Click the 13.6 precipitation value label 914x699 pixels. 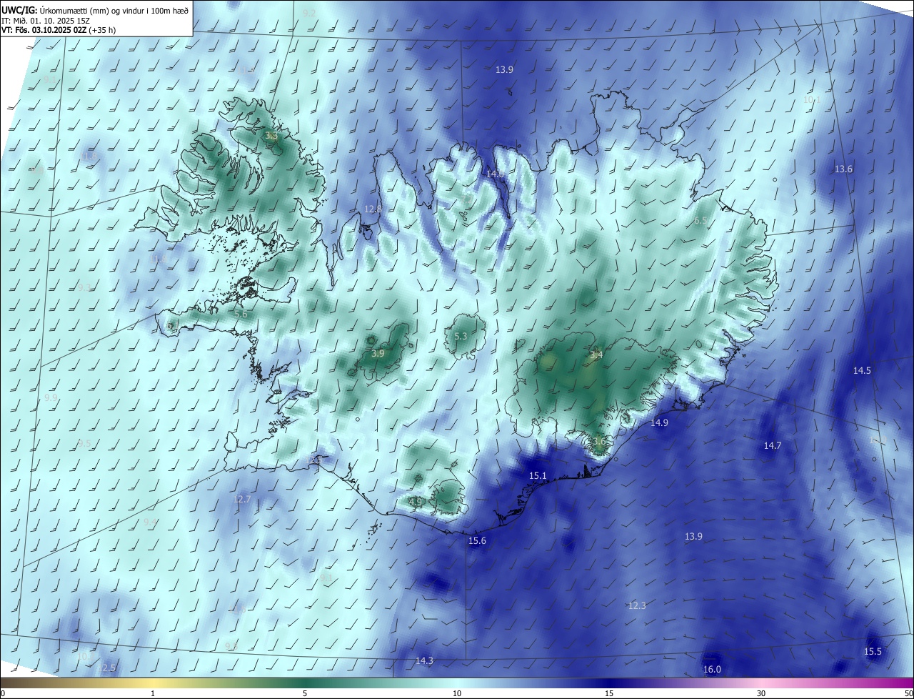[x=843, y=169]
